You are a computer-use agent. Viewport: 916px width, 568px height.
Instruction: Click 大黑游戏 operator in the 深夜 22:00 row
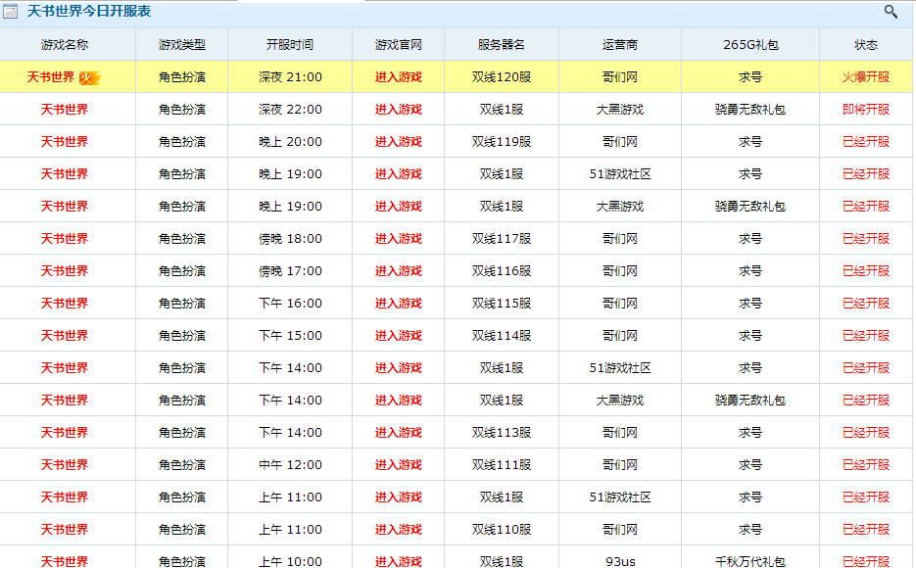click(x=620, y=109)
